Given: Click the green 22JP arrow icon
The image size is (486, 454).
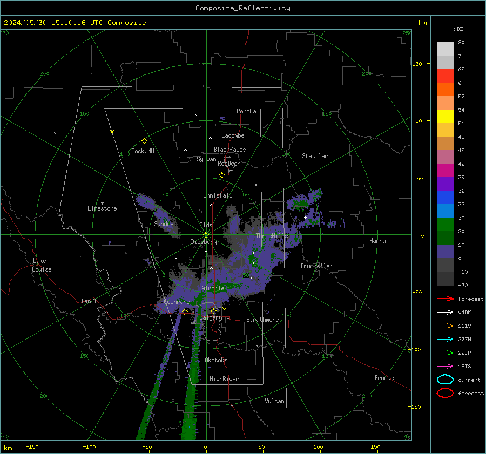Looking at the screenshot, I should (445, 353).
